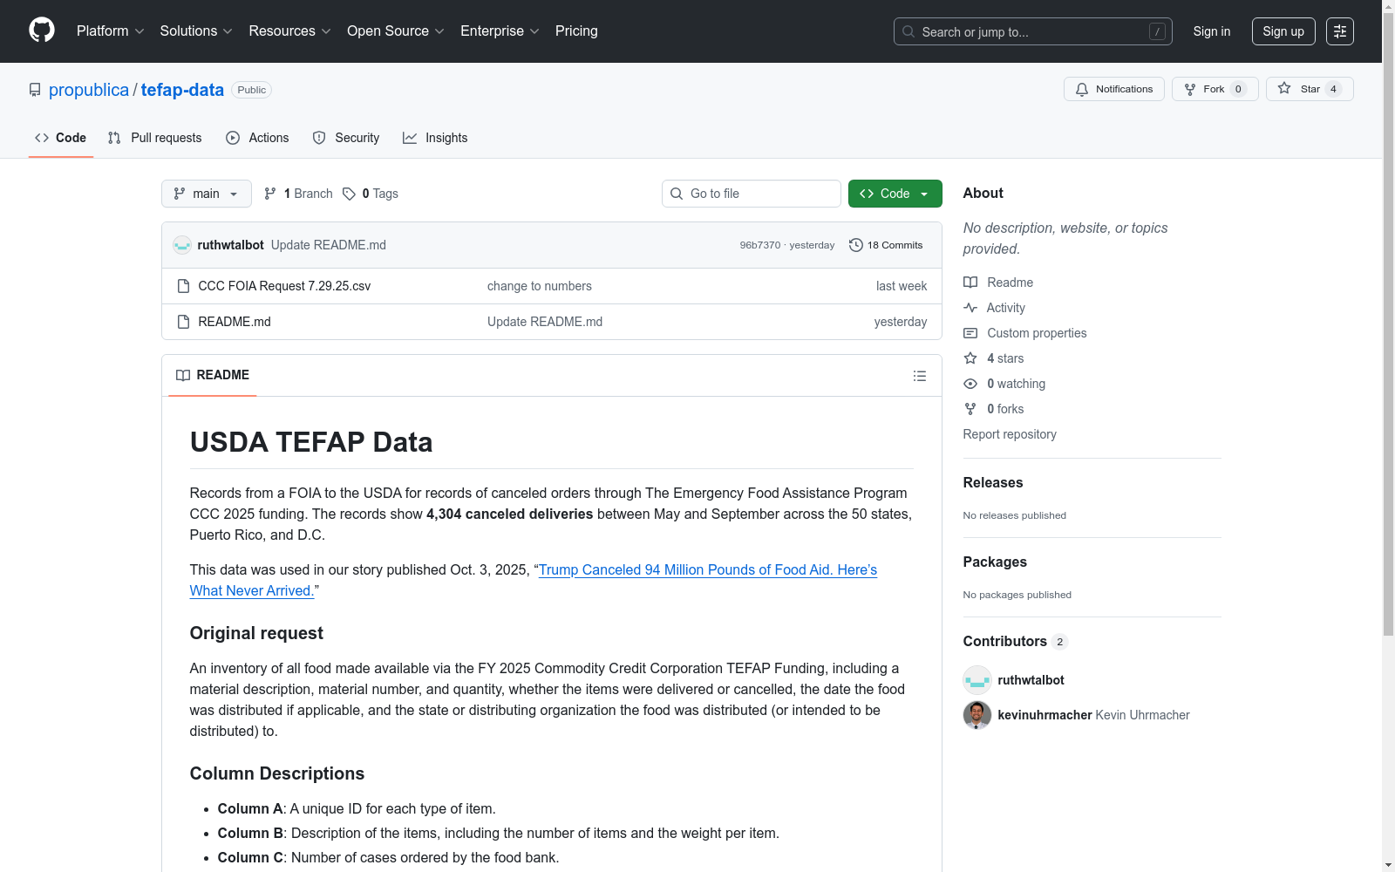View the repository Activity

point(994,308)
